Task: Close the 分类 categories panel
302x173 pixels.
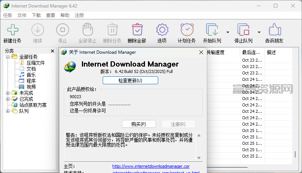Action: click(52, 51)
